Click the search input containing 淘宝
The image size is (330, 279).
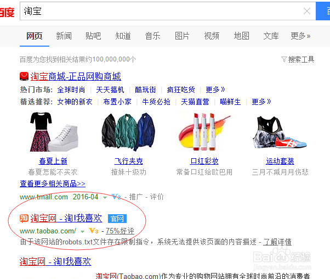coord(168,11)
